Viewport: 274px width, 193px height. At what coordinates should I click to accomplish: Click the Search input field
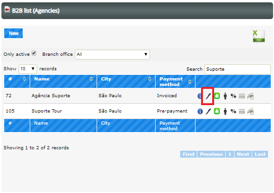click(237, 69)
